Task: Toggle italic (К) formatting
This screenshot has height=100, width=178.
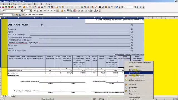Action: tap(38, 11)
